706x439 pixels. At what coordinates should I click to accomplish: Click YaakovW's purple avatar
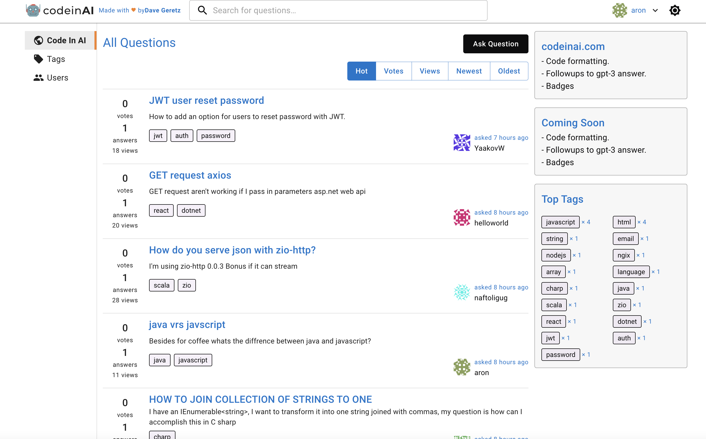(462, 143)
